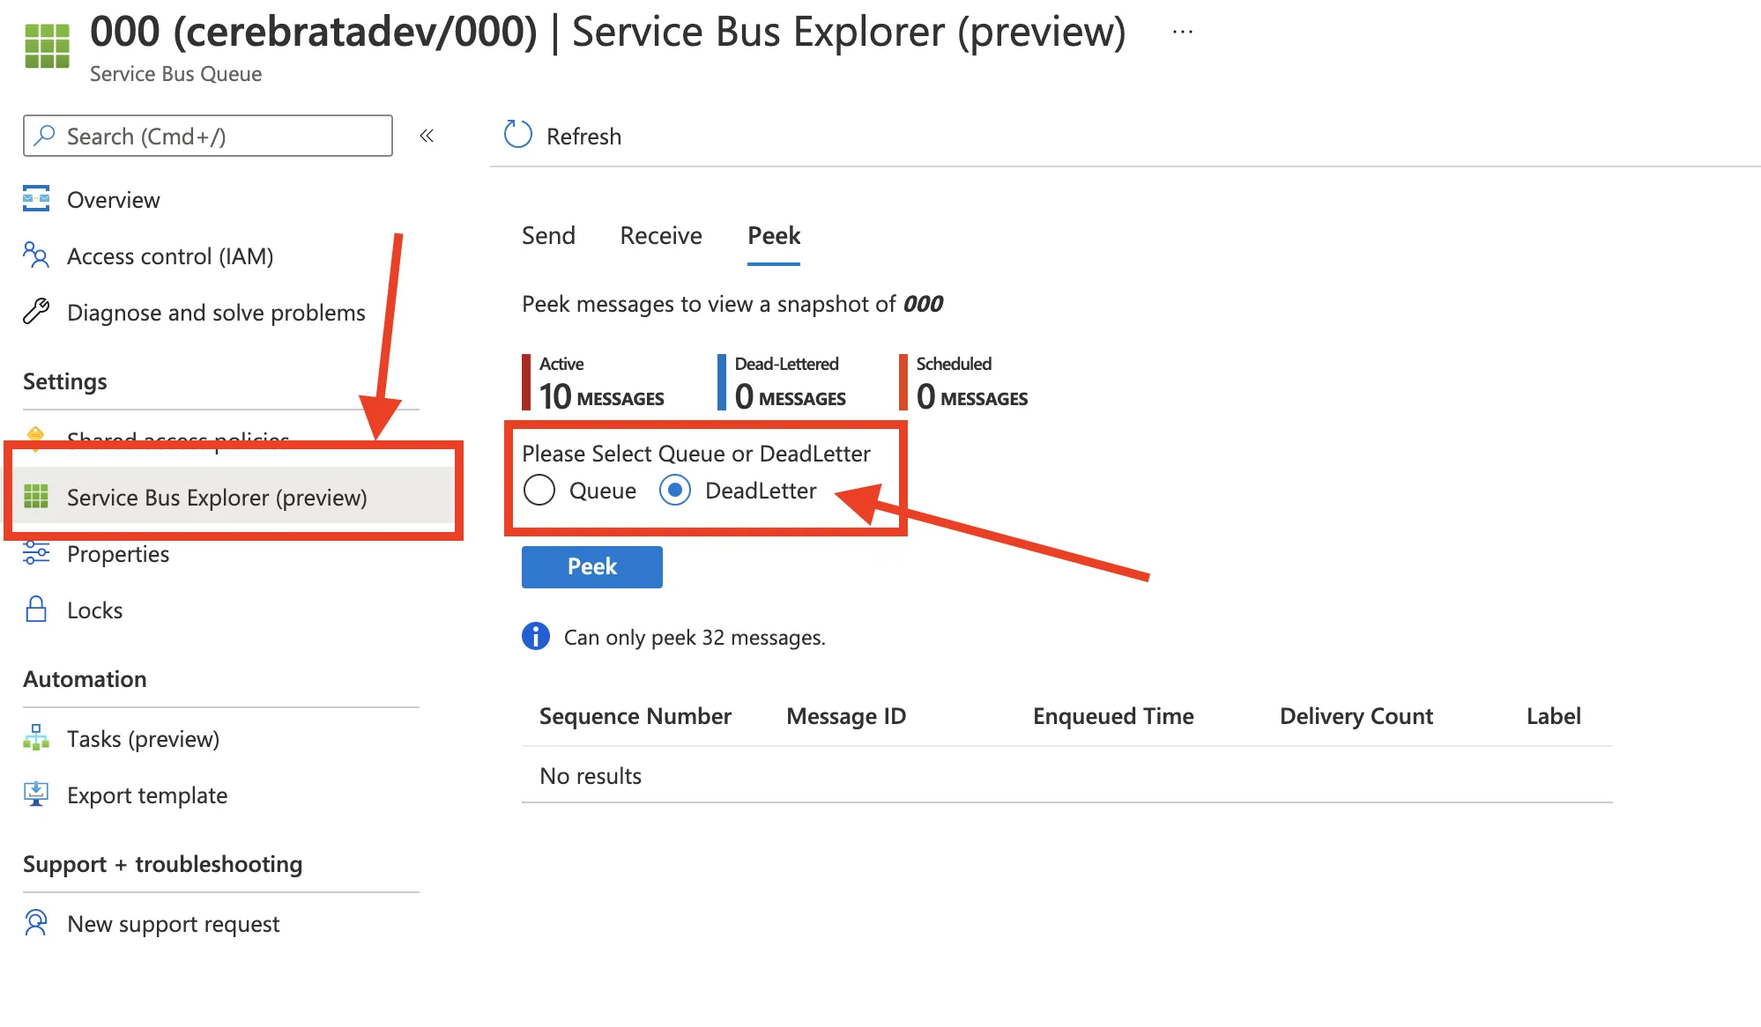1761x1027 pixels.
Task: Select the Queue radio button
Action: (539, 491)
